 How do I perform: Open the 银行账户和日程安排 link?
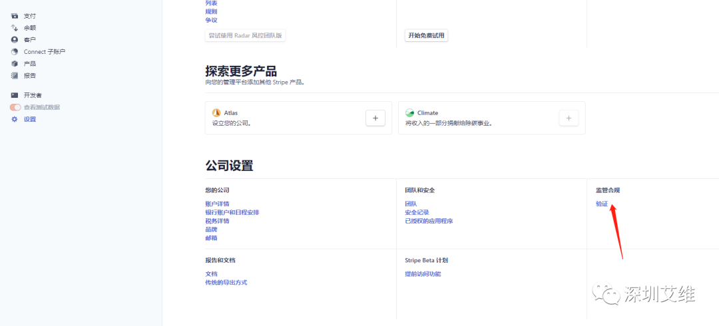point(232,212)
